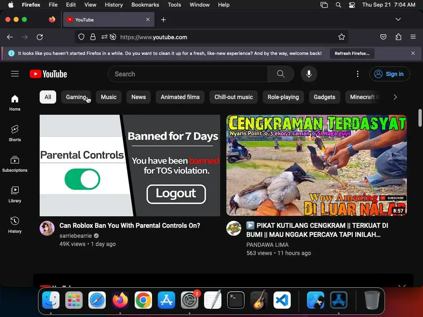This screenshot has height=317, width=423.
Task: Click the Firefox View icon in the tab bar
Action: (52, 19)
